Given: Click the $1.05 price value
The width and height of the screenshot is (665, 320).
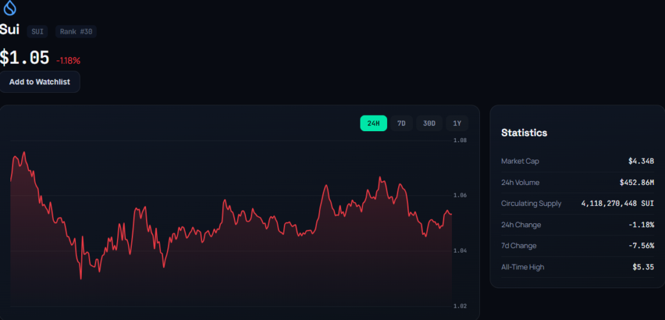Looking at the screenshot, I should [25, 58].
